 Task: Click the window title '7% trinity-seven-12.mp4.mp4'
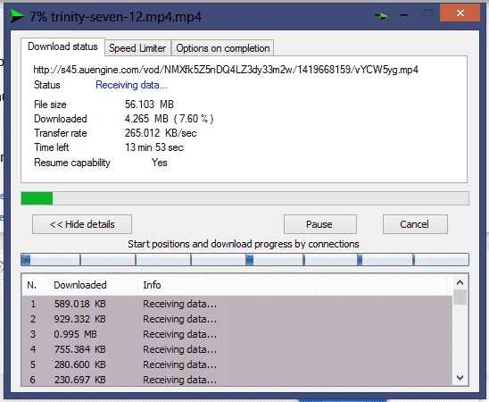[116, 17]
